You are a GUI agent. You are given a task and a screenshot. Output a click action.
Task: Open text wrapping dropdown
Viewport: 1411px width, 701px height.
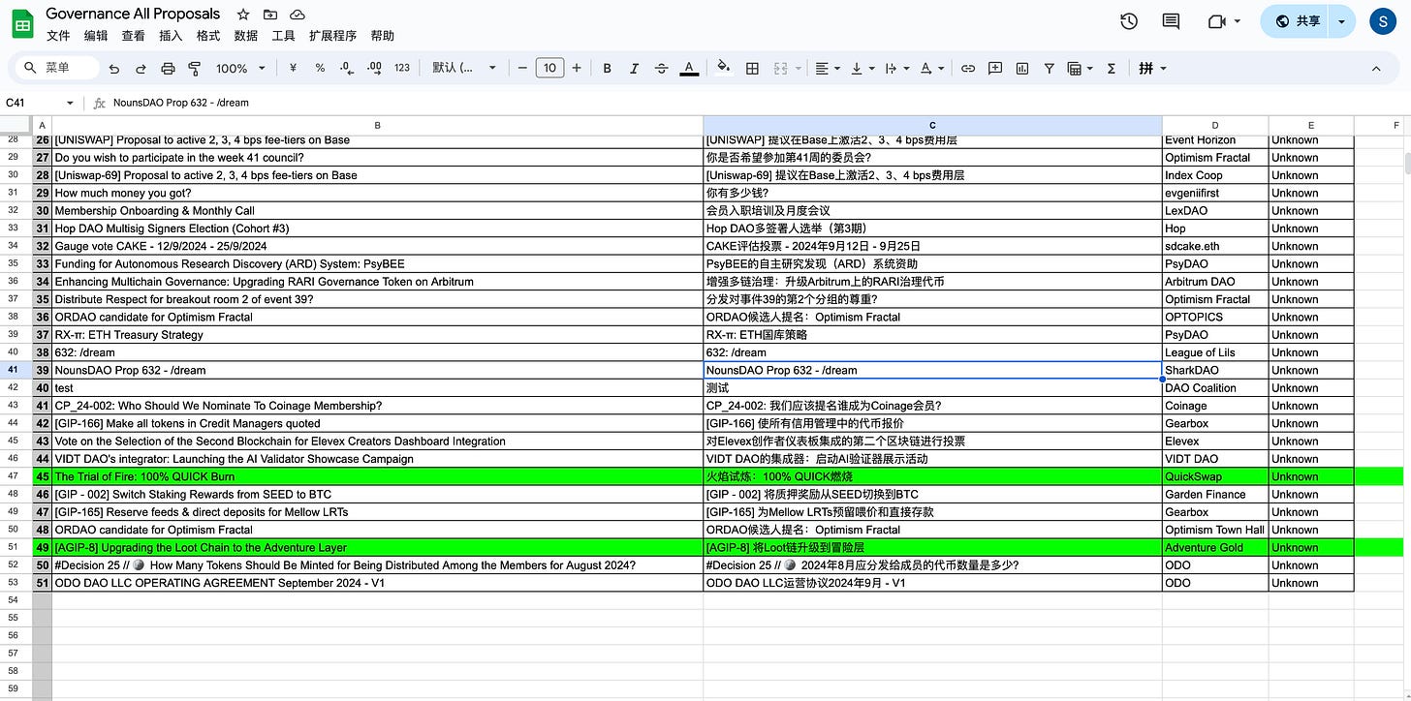point(895,68)
